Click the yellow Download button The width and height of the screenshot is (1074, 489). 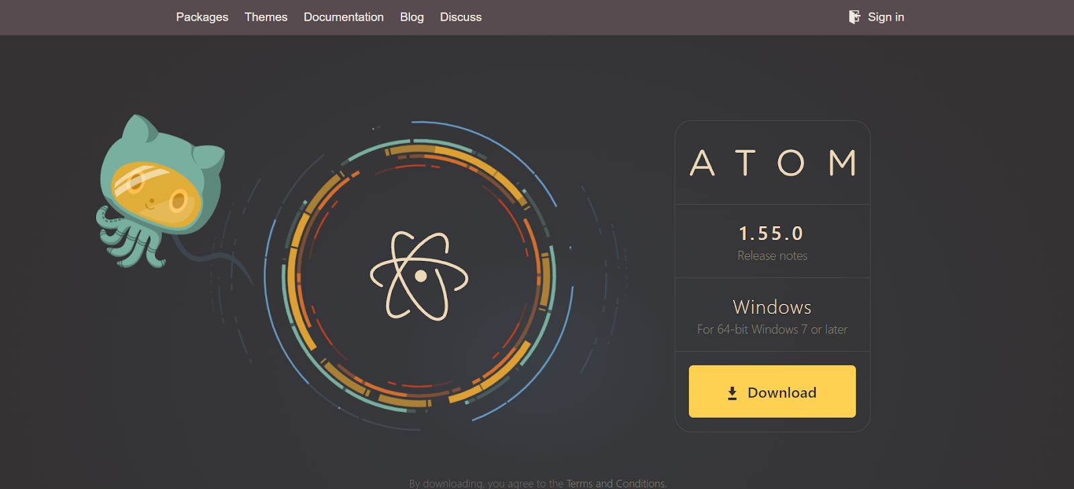(x=772, y=391)
